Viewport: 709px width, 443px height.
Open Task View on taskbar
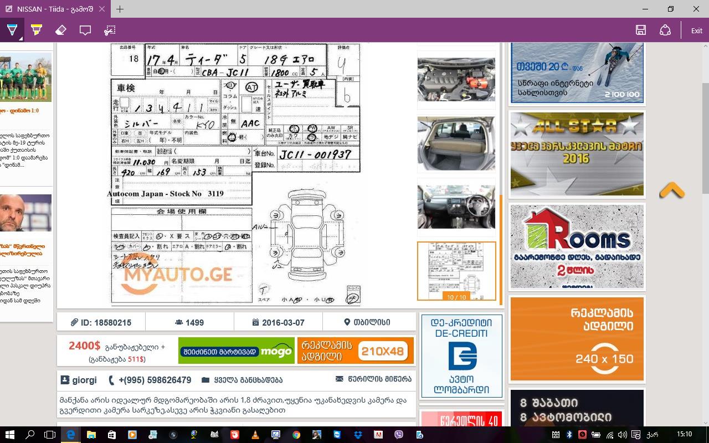click(50, 435)
